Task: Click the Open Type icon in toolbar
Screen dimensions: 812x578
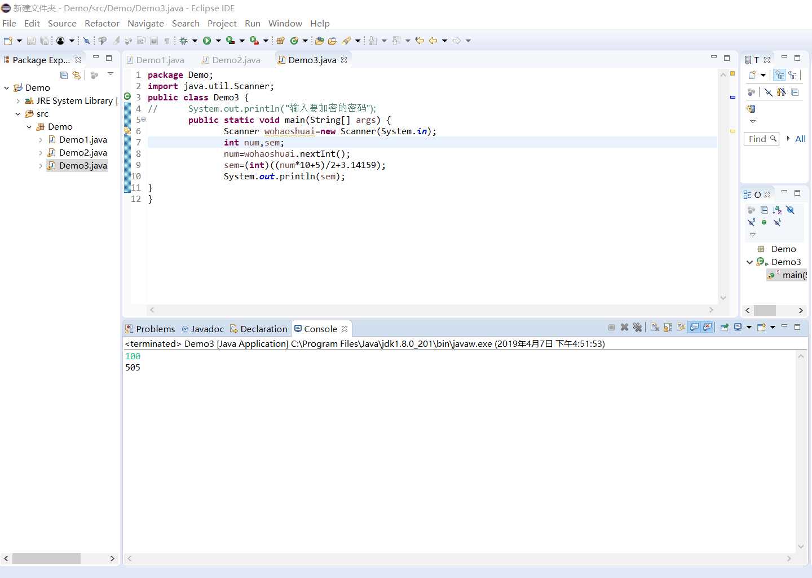Action: click(x=320, y=41)
